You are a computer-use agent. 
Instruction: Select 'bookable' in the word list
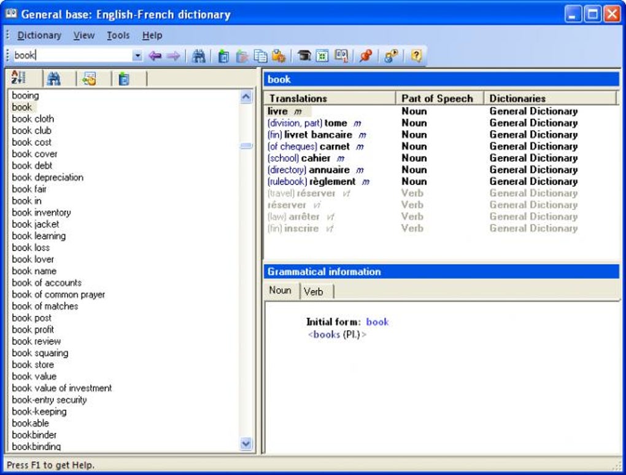(30, 423)
